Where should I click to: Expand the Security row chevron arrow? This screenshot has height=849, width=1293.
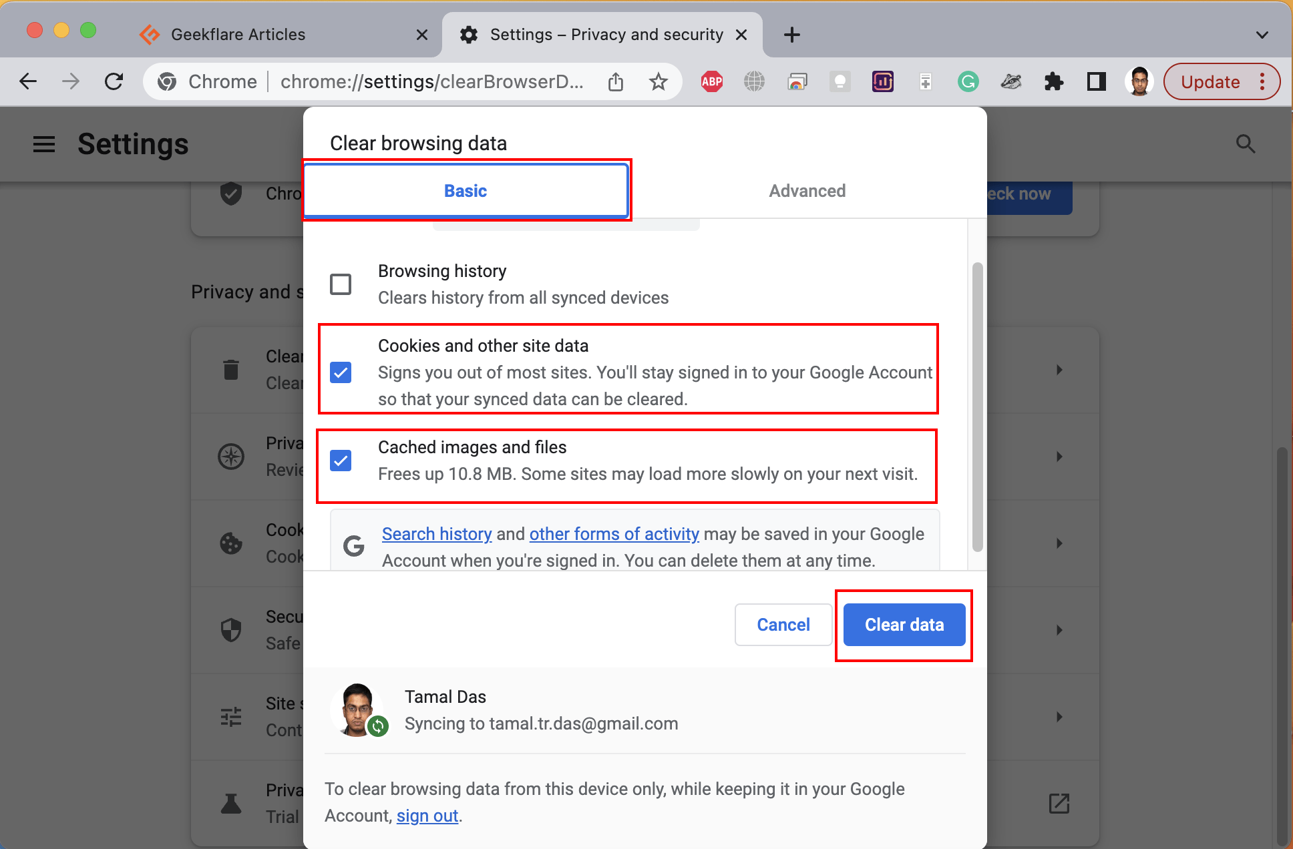click(1059, 630)
